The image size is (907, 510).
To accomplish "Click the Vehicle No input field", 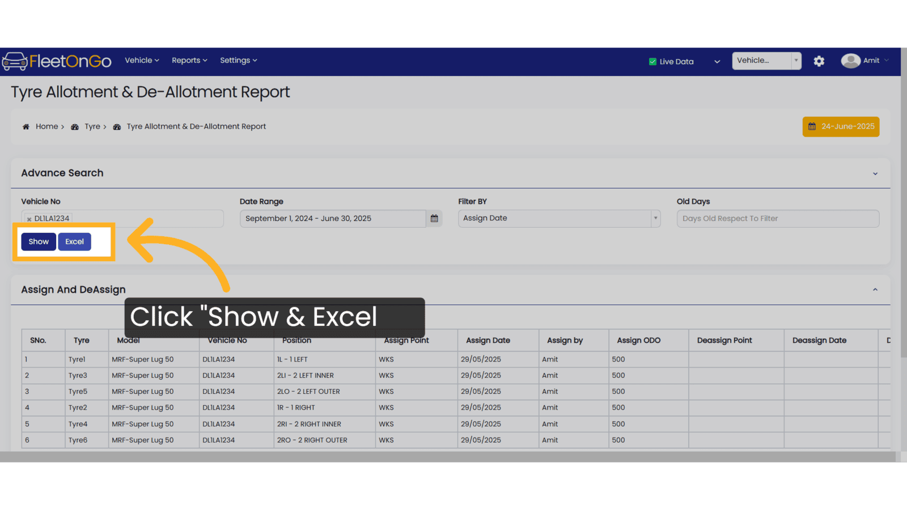I will [122, 219].
